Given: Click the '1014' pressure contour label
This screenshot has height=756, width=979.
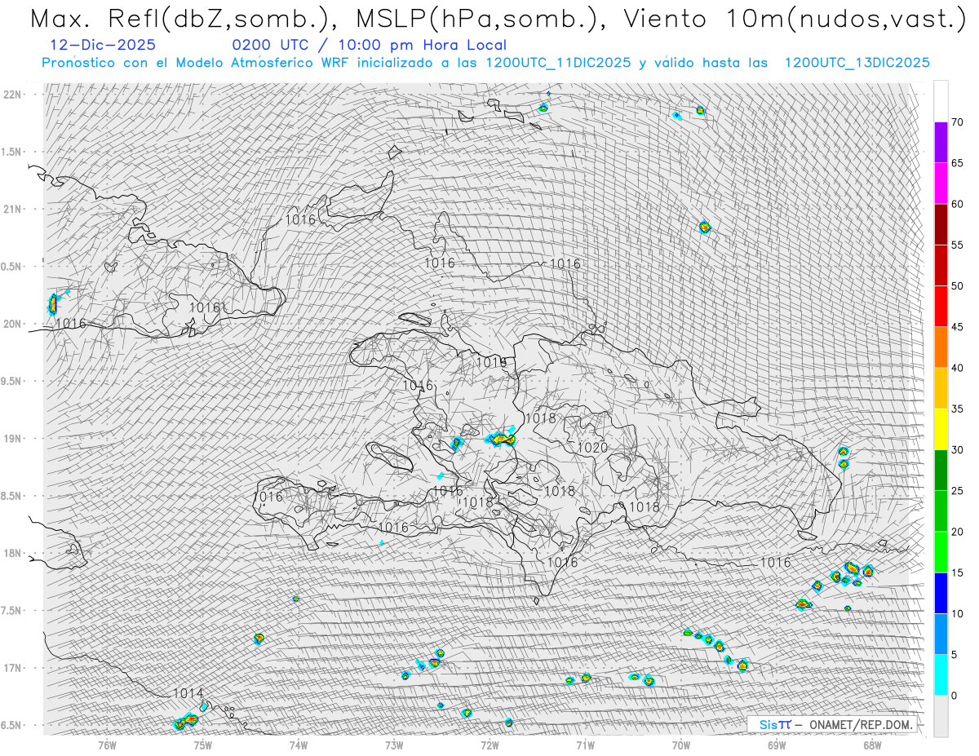Looking at the screenshot, I should coord(188,693).
